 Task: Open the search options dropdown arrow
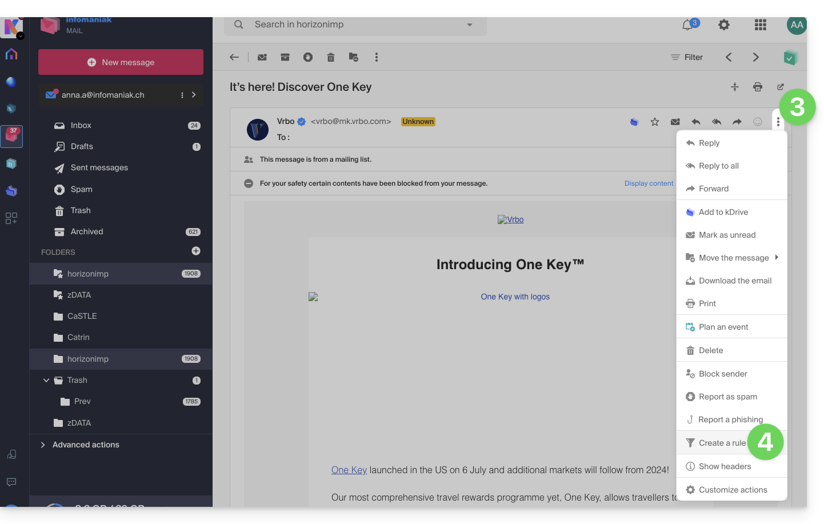[x=470, y=25]
